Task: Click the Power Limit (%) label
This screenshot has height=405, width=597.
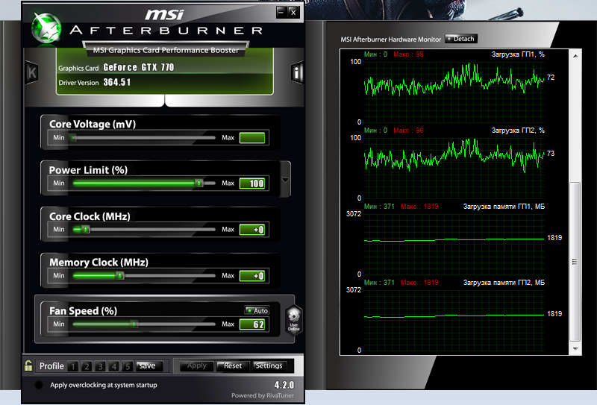Action: pos(88,170)
